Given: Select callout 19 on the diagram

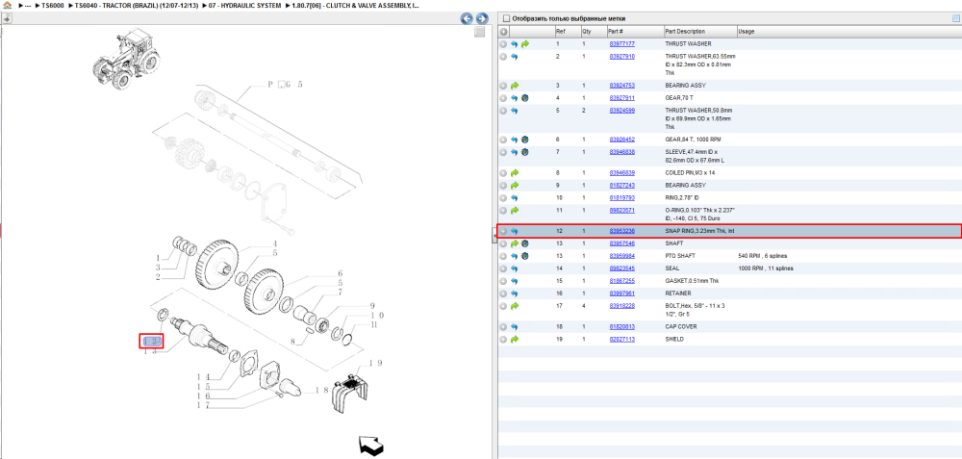Looking at the screenshot, I should tap(376, 364).
